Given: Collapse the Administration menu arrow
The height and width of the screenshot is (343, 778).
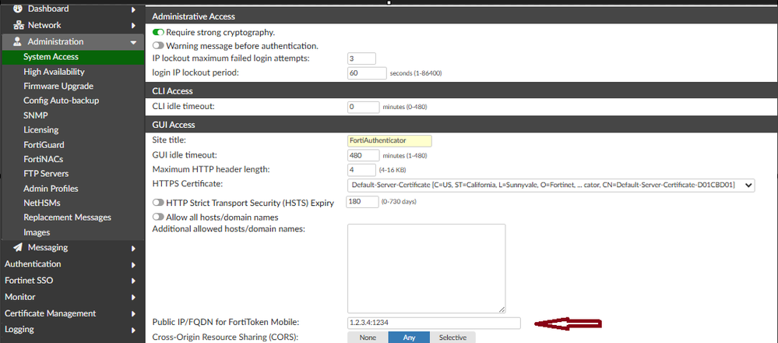Looking at the screenshot, I should point(133,43).
